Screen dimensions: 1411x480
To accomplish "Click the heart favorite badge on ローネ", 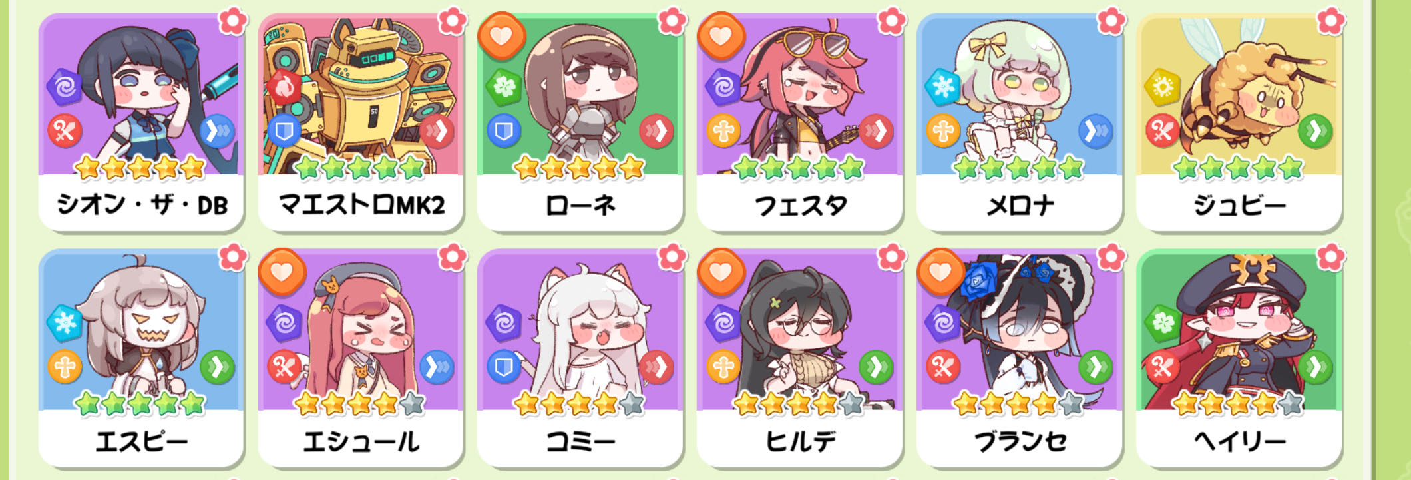I will pos(501,35).
